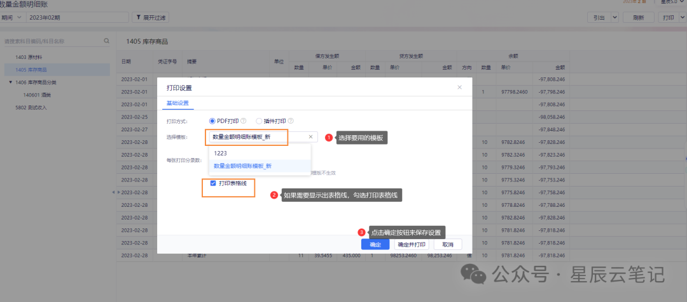Click 确定 to save settings
Viewport: 687px width, 302px height.
375,244
